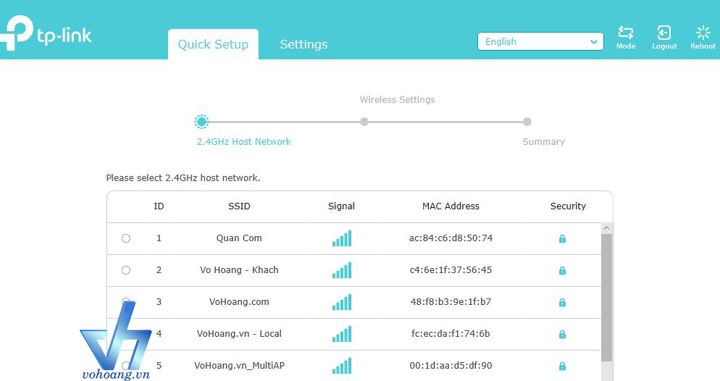This screenshot has width=720, height=381.
Task: Click lock icon for Quan Com network
Action: point(562,239)
